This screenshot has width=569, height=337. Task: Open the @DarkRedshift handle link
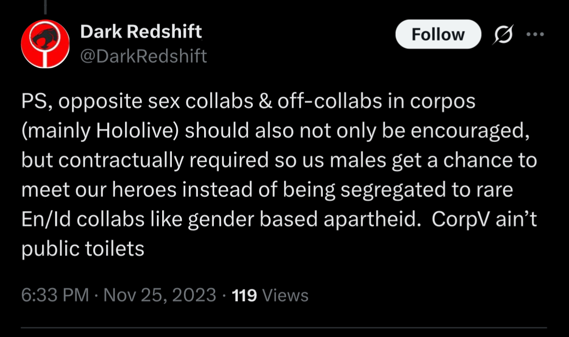[x=143, y=56]
